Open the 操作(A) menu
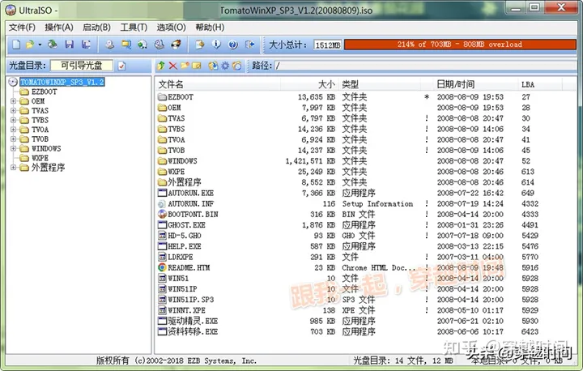 pos(59,28)
